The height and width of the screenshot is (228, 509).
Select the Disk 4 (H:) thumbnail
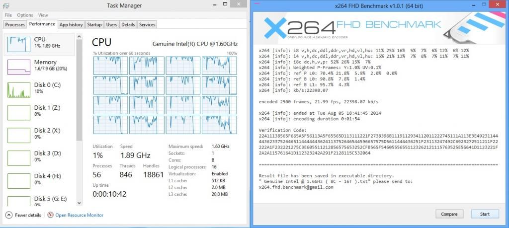point(19,181)
